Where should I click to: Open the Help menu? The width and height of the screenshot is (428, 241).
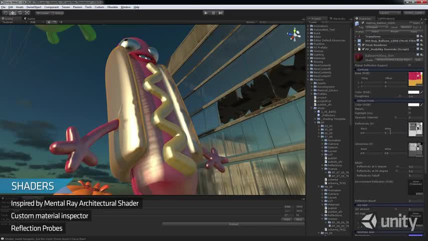coord(136,7)
